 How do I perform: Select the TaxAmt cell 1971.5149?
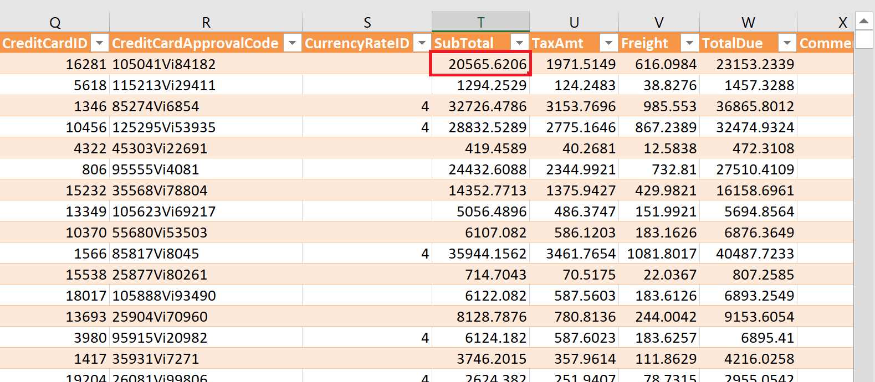point(574,64)
